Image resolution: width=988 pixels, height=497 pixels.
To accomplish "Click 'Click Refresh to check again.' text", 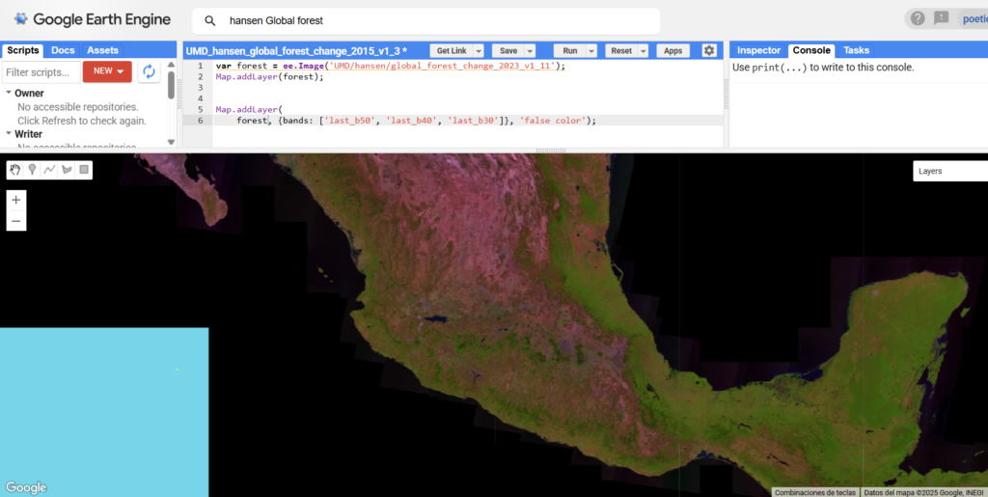I will [82, 121].
